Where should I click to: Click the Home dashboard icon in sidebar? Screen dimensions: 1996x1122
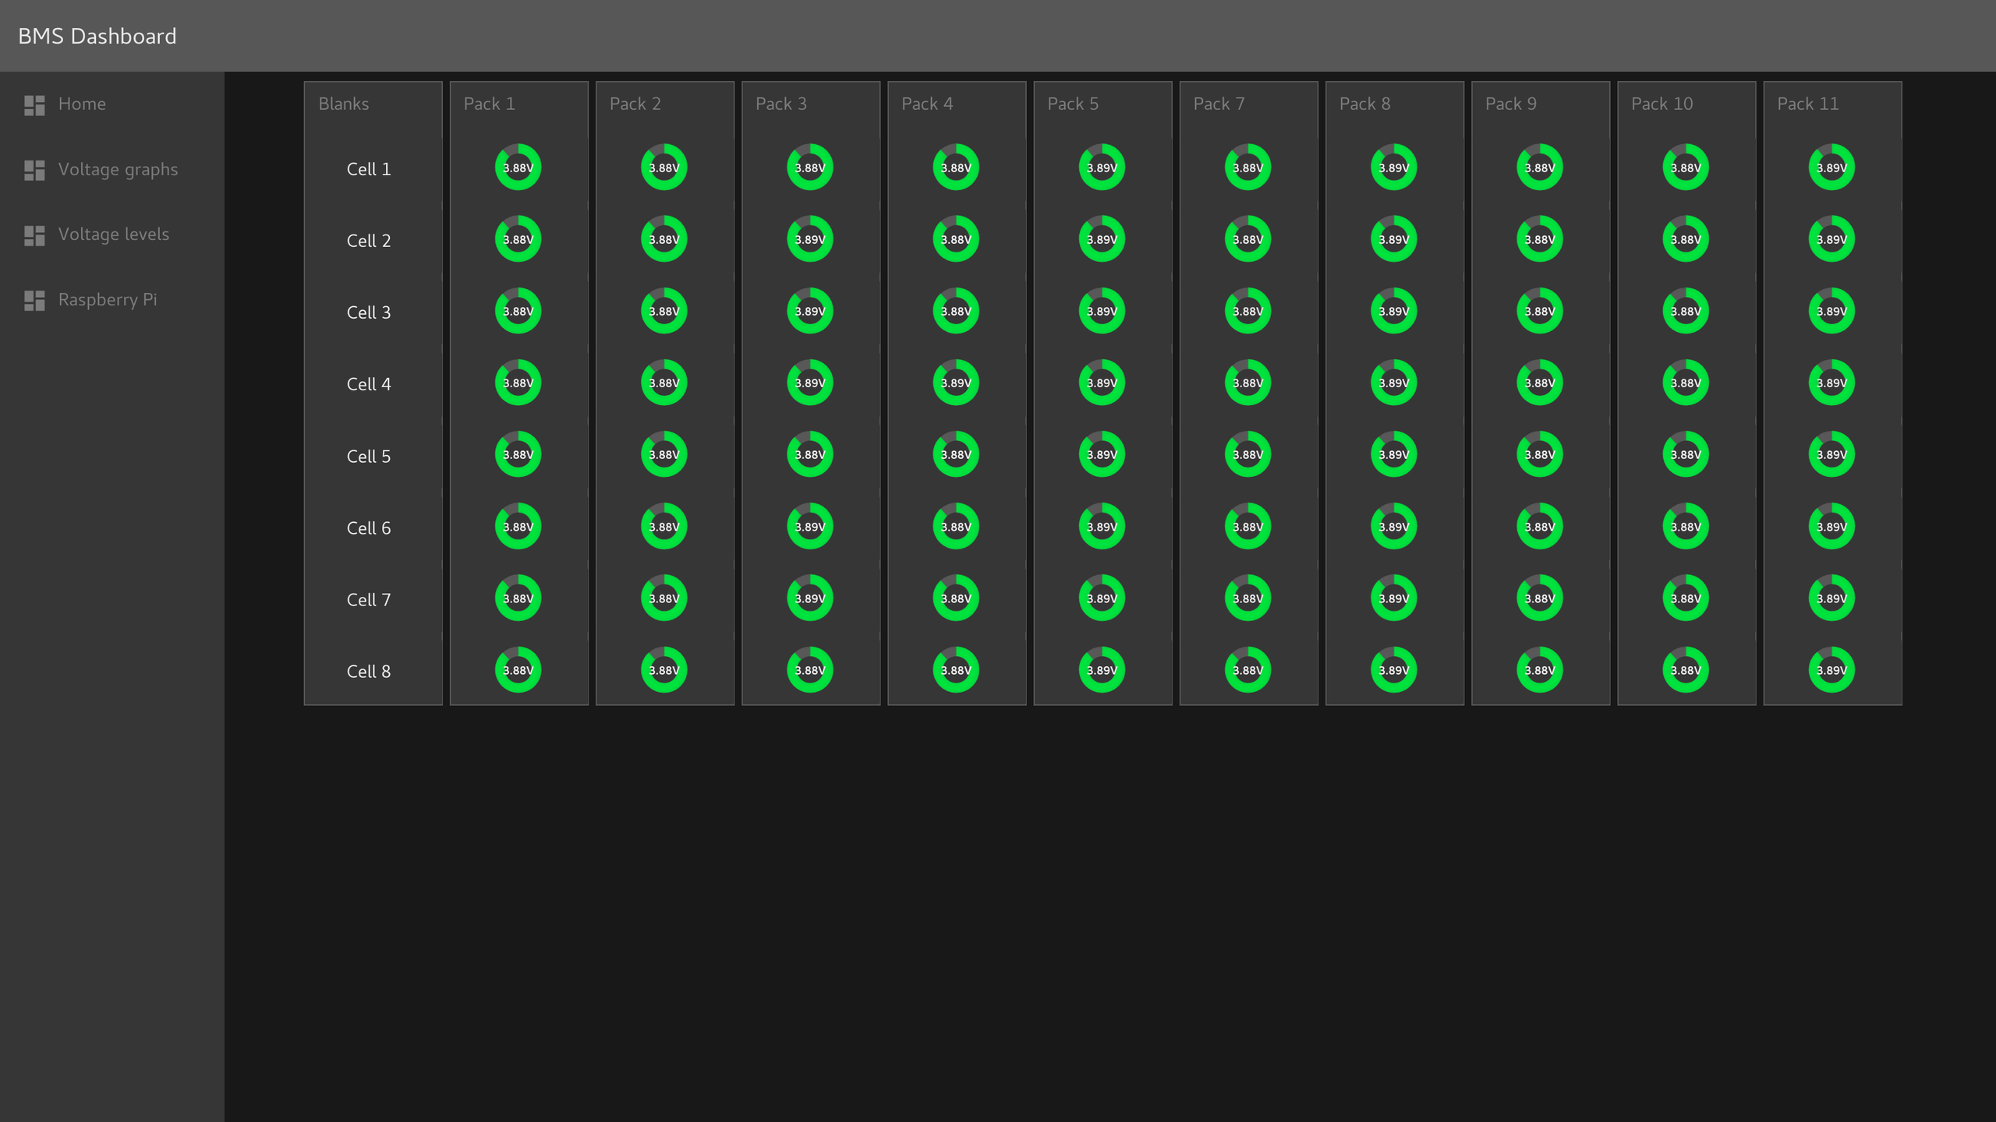34,104
